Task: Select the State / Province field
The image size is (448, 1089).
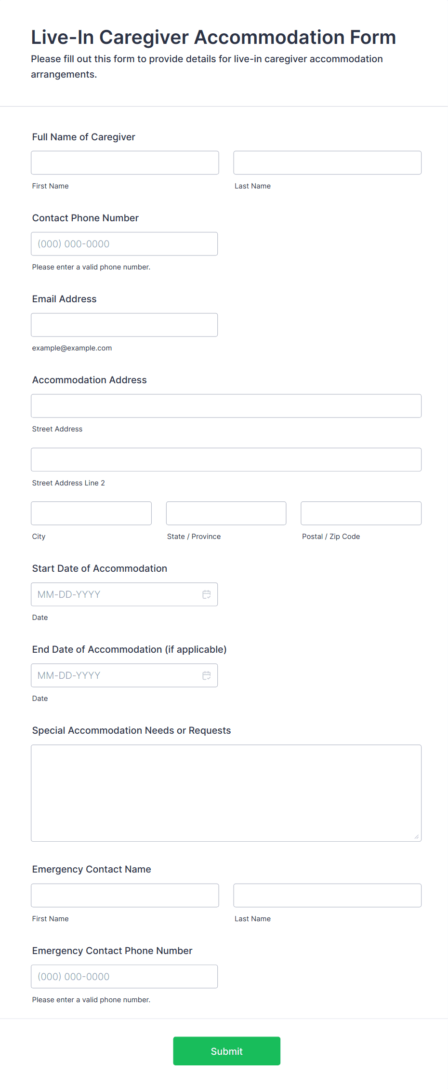Action: coord(226,513)
